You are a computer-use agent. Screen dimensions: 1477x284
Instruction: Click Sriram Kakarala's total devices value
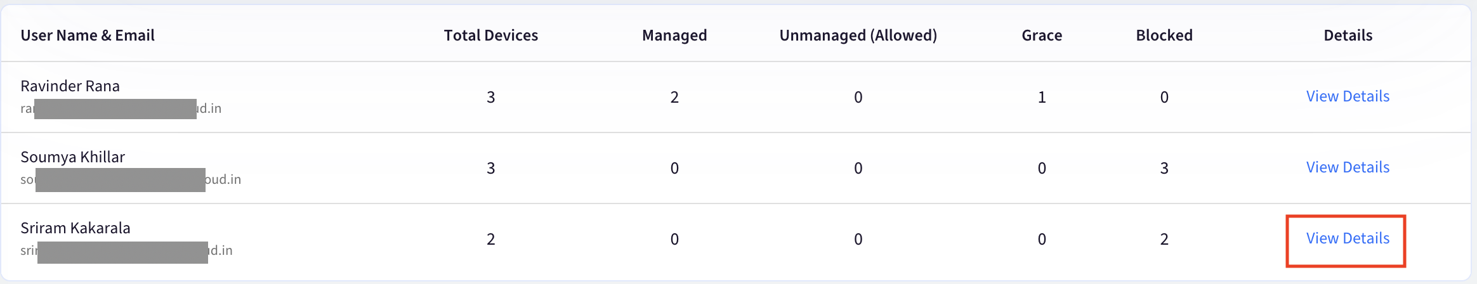pyautogui.click(x=491, y=240)
